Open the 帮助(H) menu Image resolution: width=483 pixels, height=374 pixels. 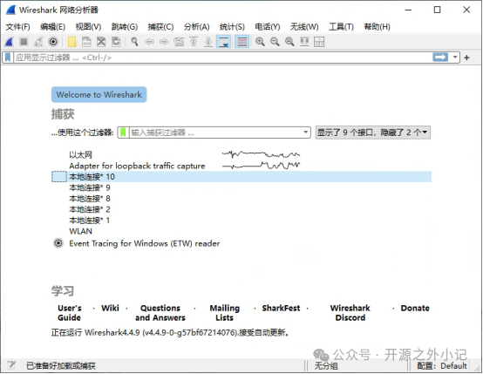pyautogui.click(x=377, y=27)
